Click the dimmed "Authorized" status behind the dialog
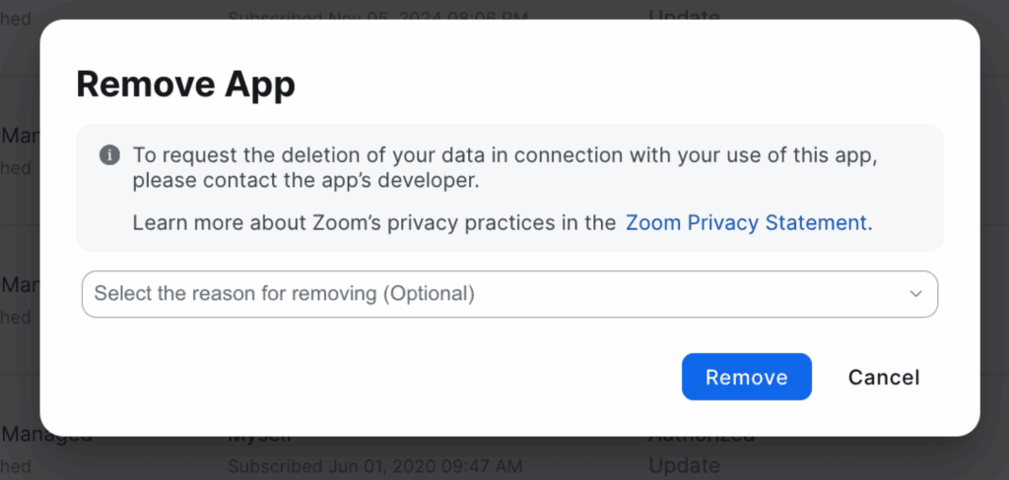 coord(701,438)
